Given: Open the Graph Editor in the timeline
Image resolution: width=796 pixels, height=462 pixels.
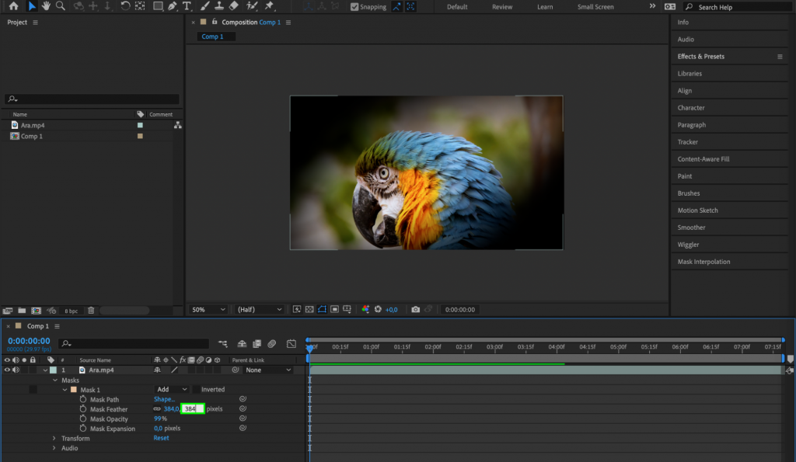Looking at the screenshot, I should 292,343.
